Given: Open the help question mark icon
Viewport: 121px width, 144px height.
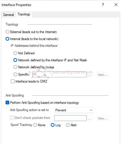Looking at the screenshot, I should click(103, 5).
